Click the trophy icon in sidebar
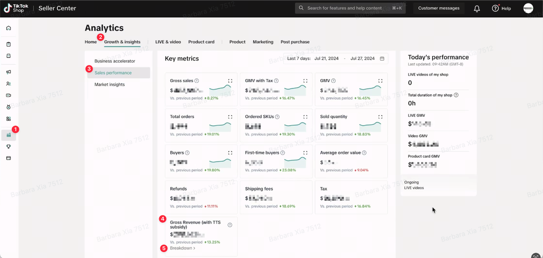Viewport: 543px width, 258px height. click(x=8, y=147)
